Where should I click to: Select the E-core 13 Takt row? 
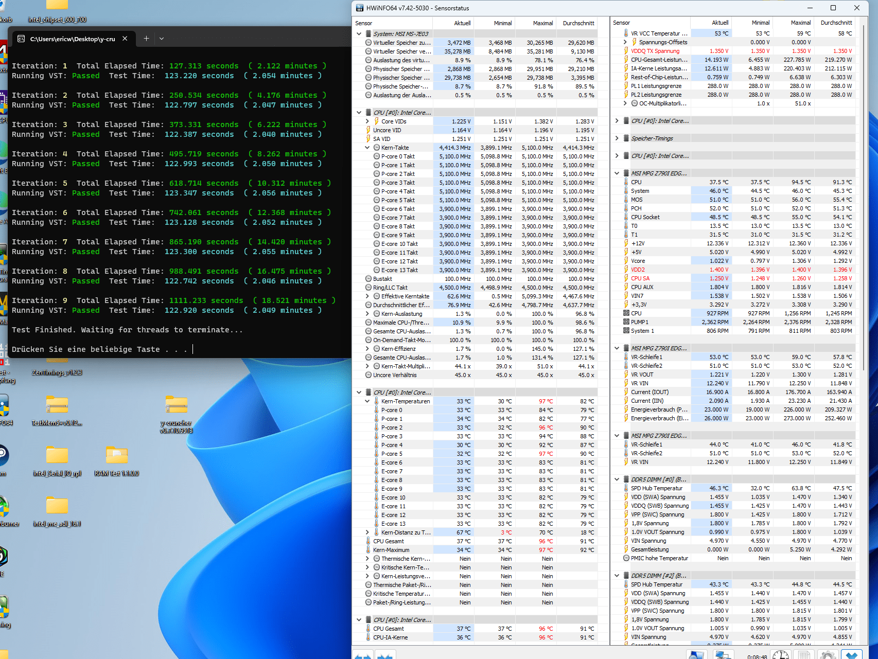pos(475,270)
